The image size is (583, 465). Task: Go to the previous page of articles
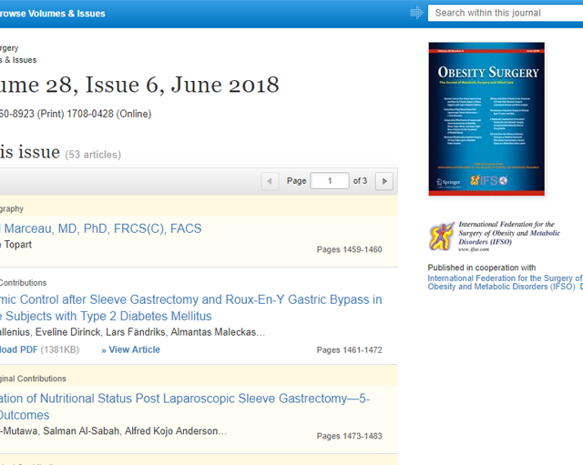270,181
